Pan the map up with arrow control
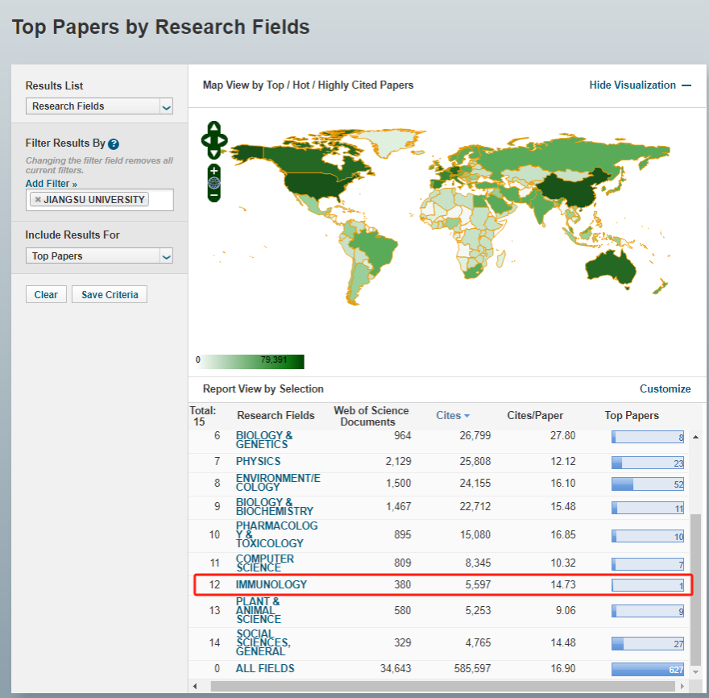This screenshot has height=698, width=709. (214, 127)
